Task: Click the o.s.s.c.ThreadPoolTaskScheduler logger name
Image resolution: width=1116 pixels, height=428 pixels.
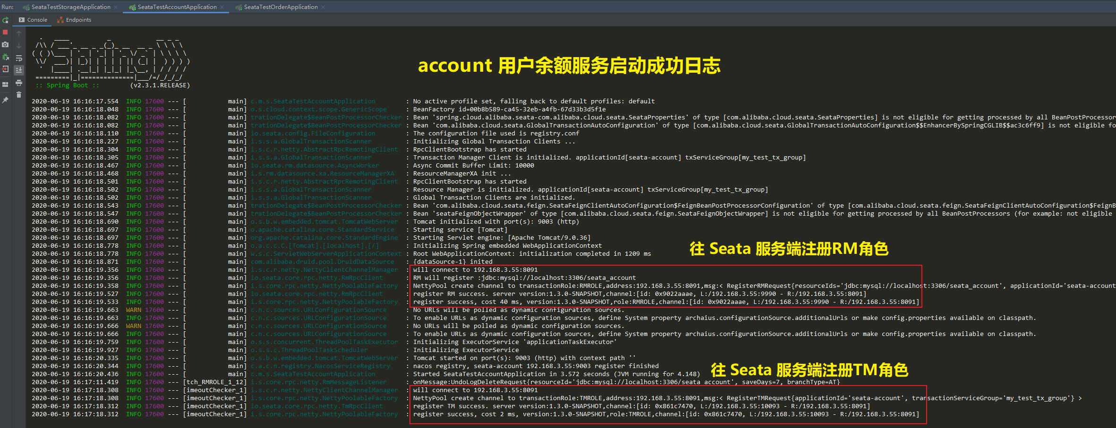Action: tap(309, 350)
